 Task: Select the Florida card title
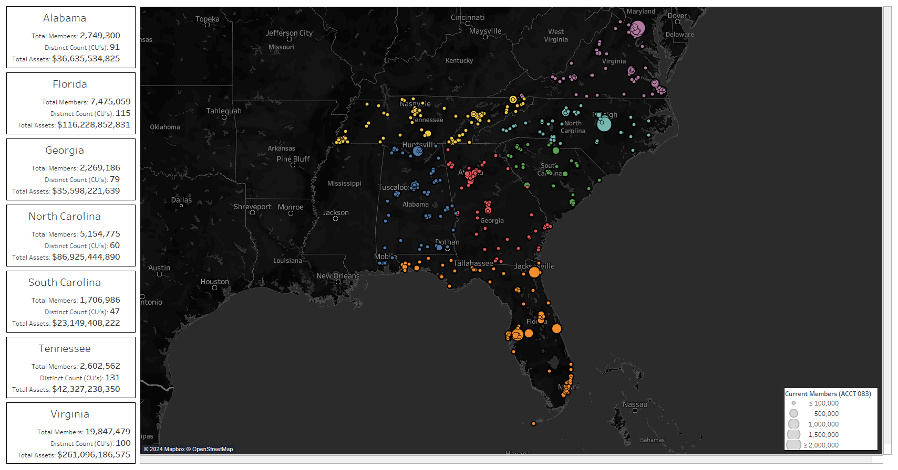[x=70, y=84]
